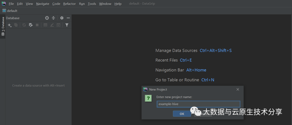This screenshot has height=125, width=292.
Task: Click the filter funnel icon
Action: [67, 25]
